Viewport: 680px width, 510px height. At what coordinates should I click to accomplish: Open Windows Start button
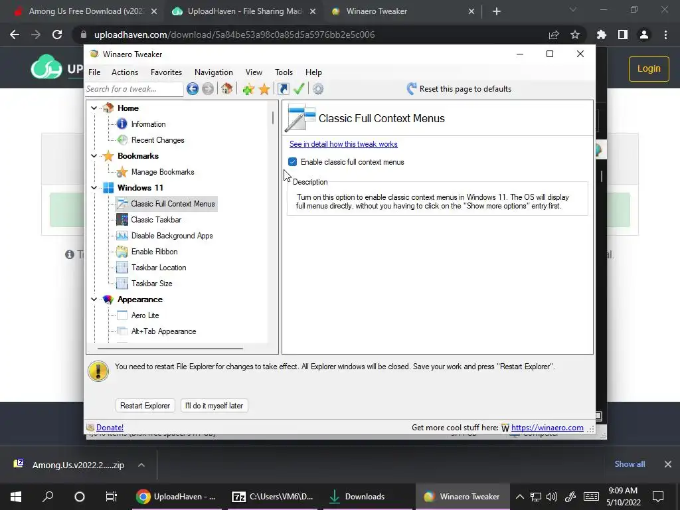[16, 497]
